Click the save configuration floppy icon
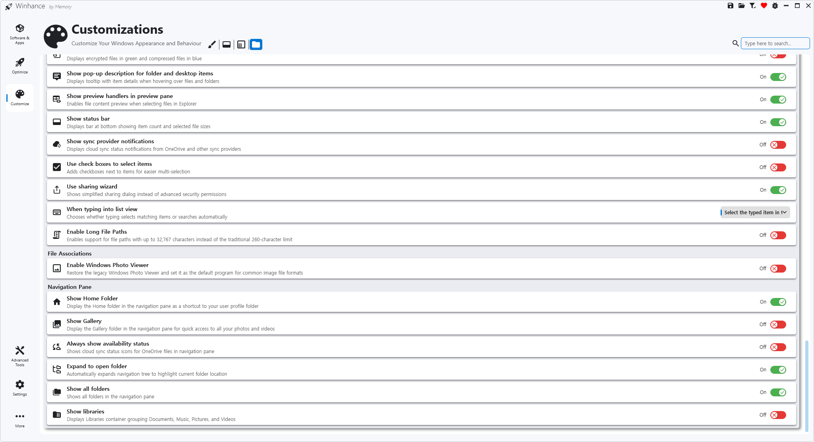The height and width of the screenshot is (442, 814). click(730, 6)
